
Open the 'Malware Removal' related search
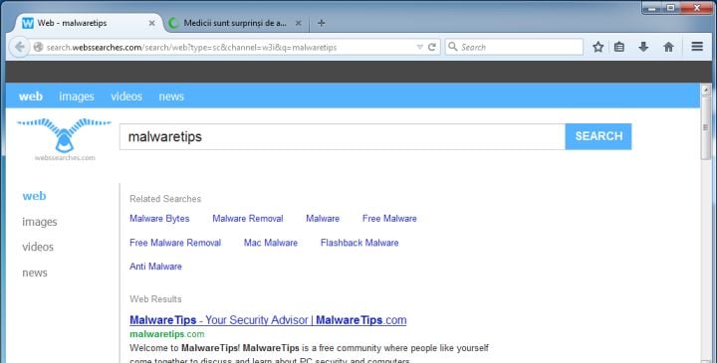[247, 218]
